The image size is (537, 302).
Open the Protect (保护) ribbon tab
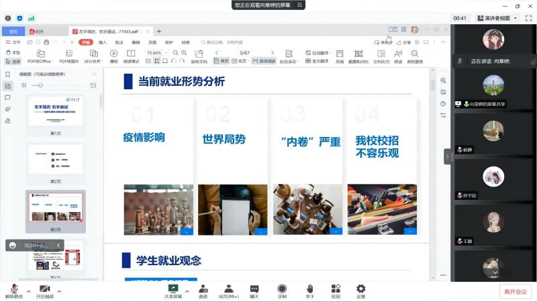click(x=169, y=42)
